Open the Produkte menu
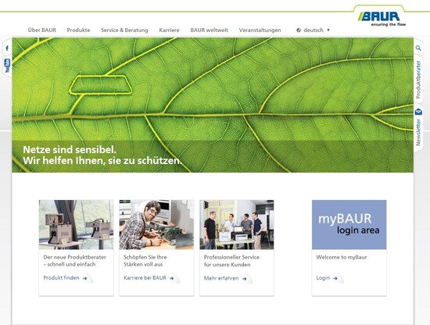The width and height of the screenshot is (430, 325). pos(78,30)
